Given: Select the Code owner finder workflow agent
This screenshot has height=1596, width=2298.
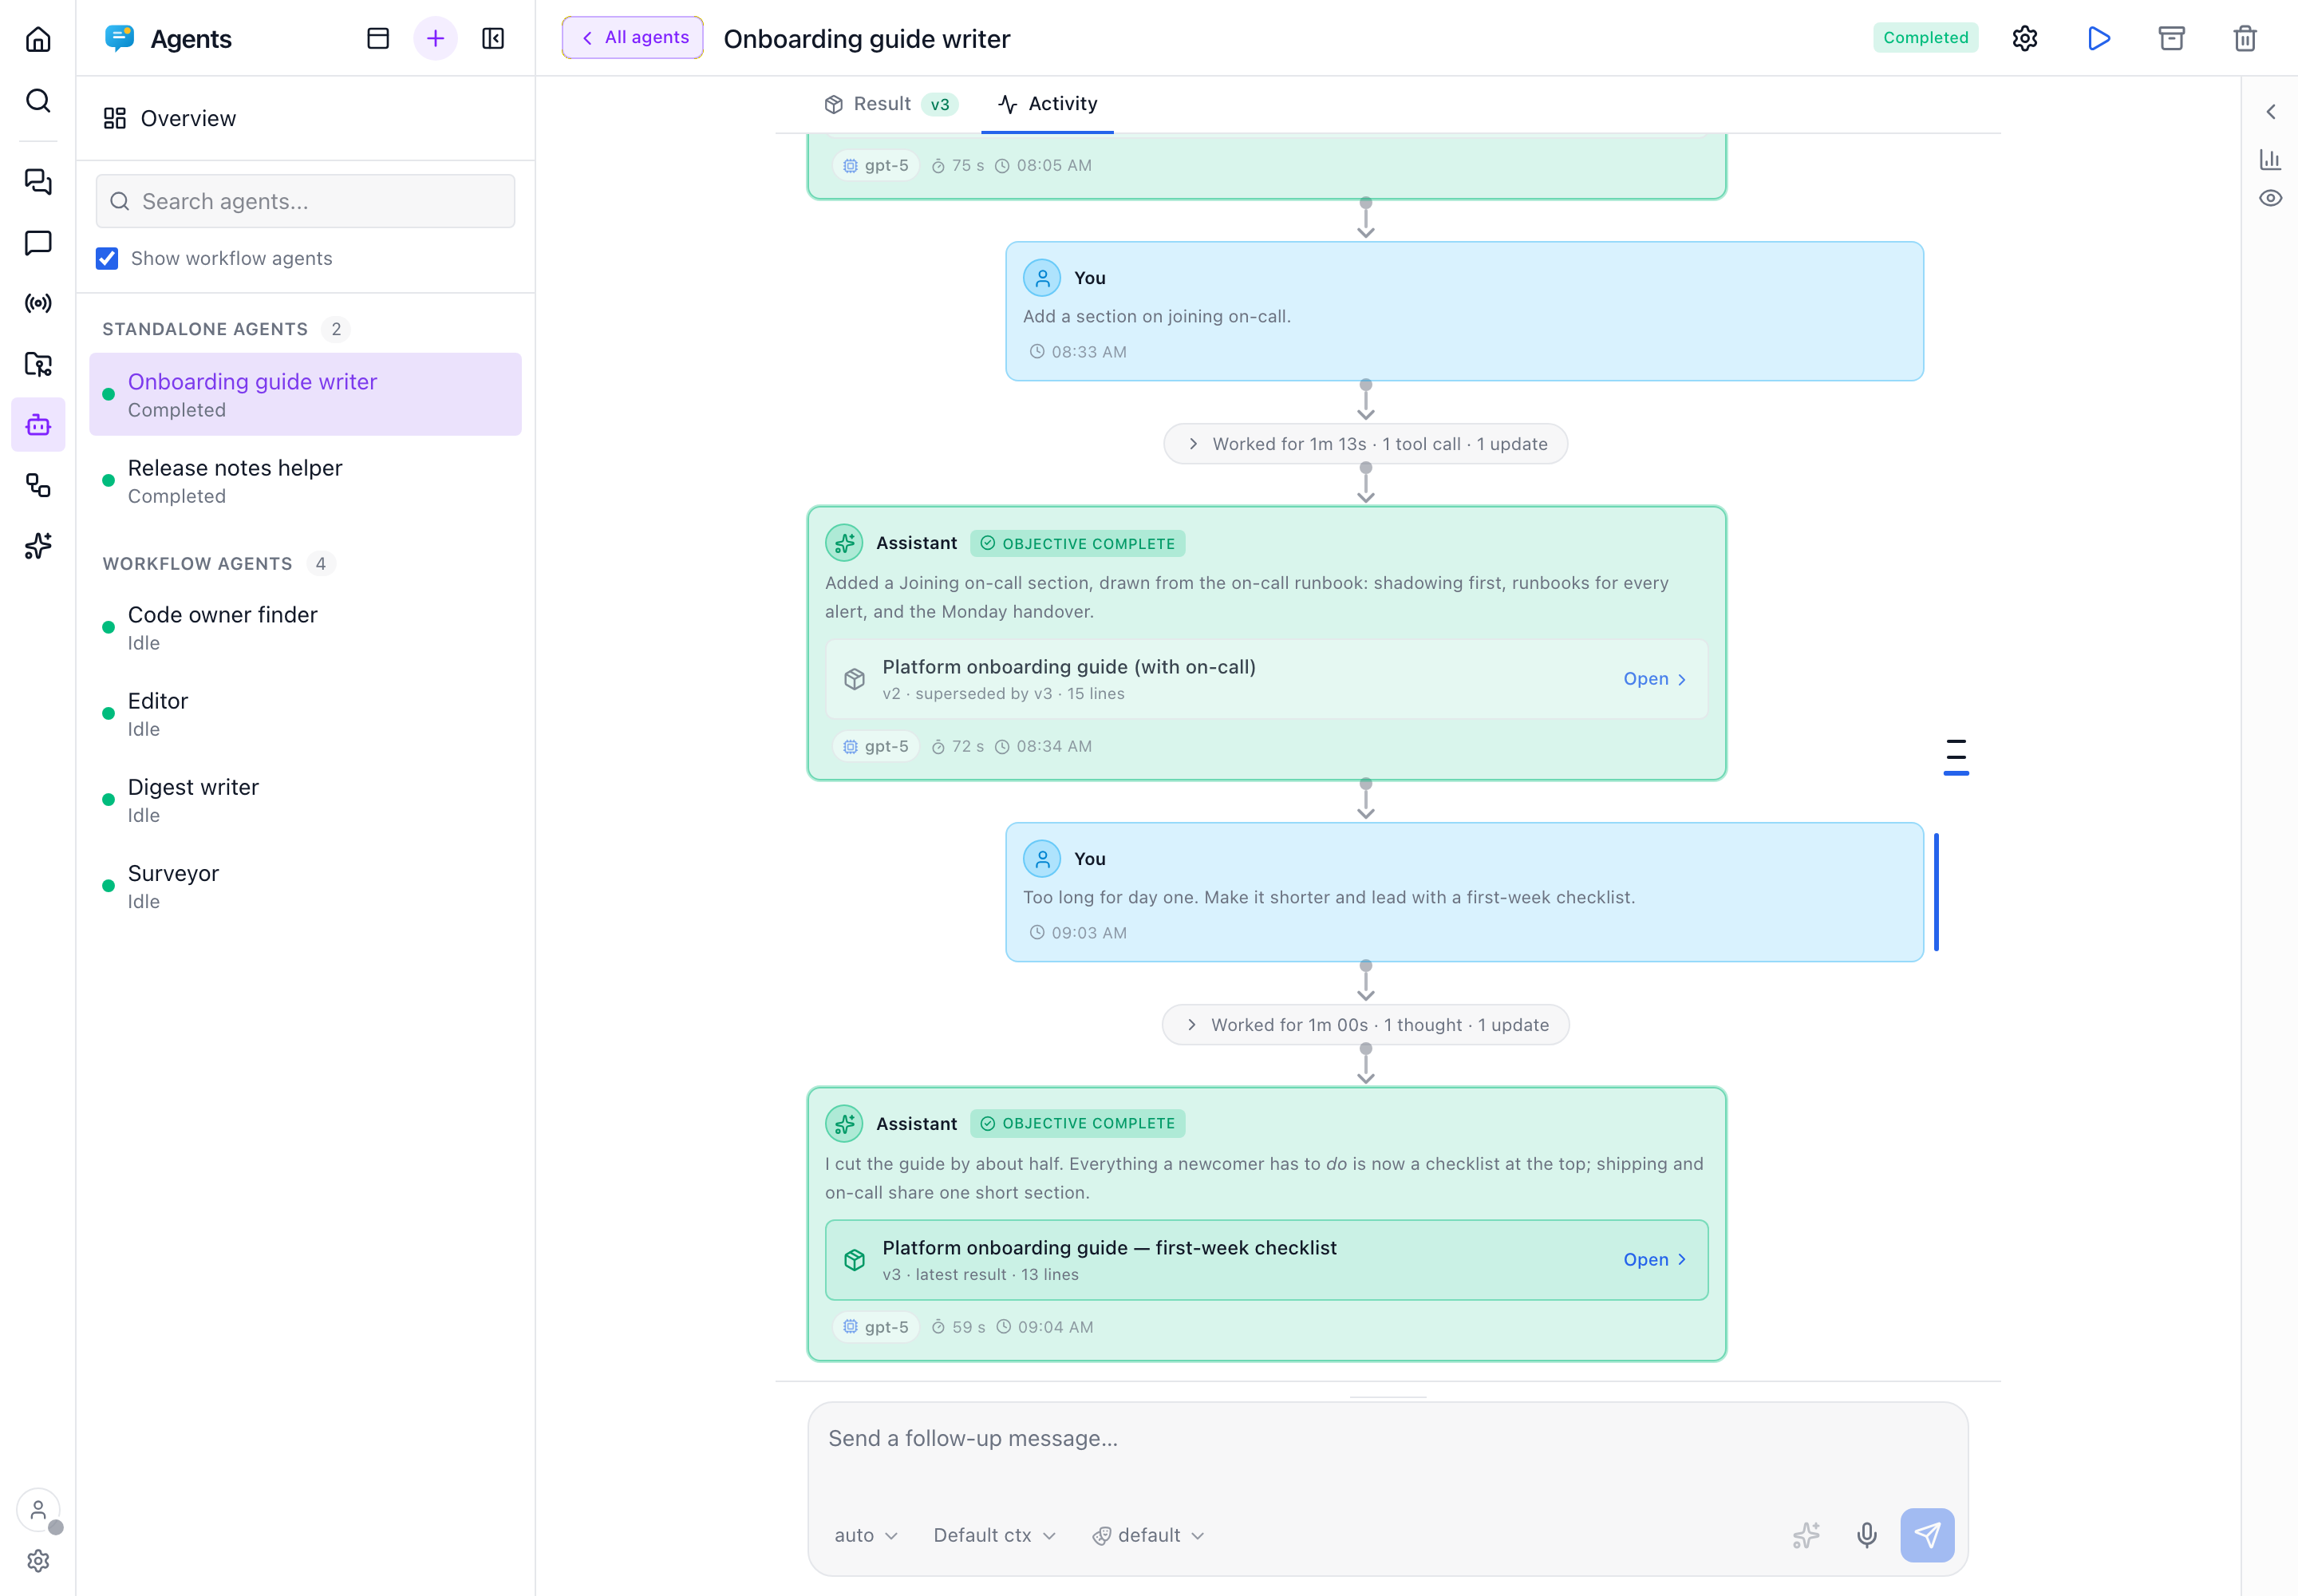Looking at the screenshot, I should pyautogui.click(x=305, y=627).
